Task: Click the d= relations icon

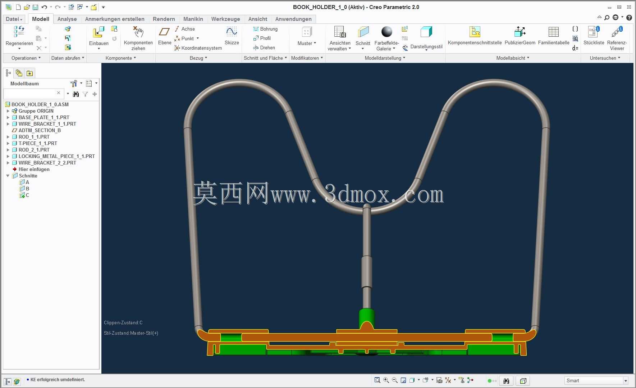Action: click(x=575, y=48)
